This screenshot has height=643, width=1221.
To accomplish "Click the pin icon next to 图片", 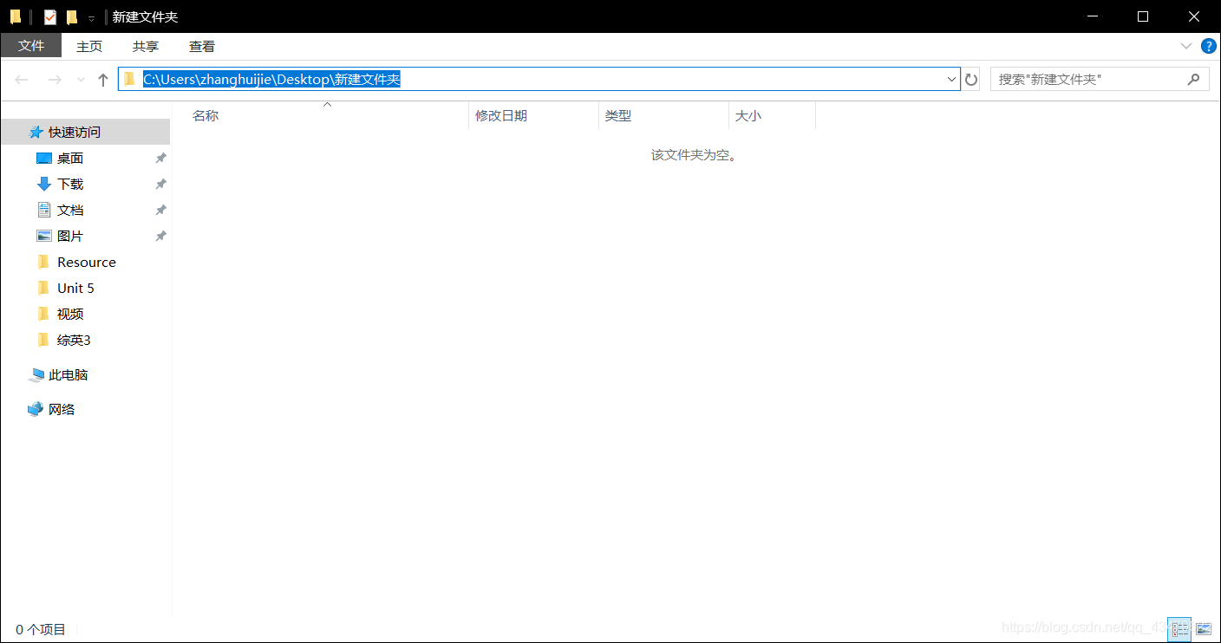I will pyautogui.click(x=160, y=236).
